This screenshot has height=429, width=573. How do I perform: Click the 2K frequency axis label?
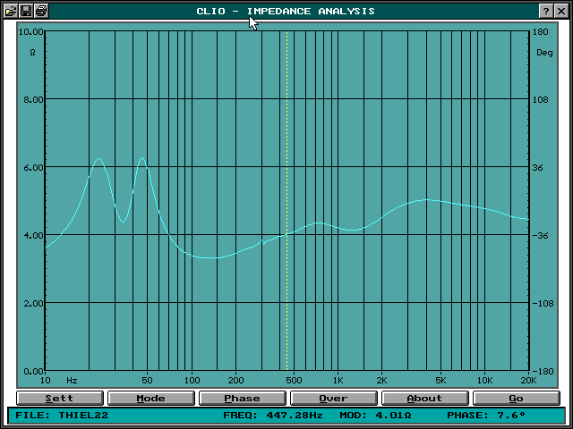tap(382, 381)
